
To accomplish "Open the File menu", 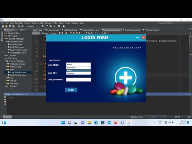I will [x=2, y=23].
